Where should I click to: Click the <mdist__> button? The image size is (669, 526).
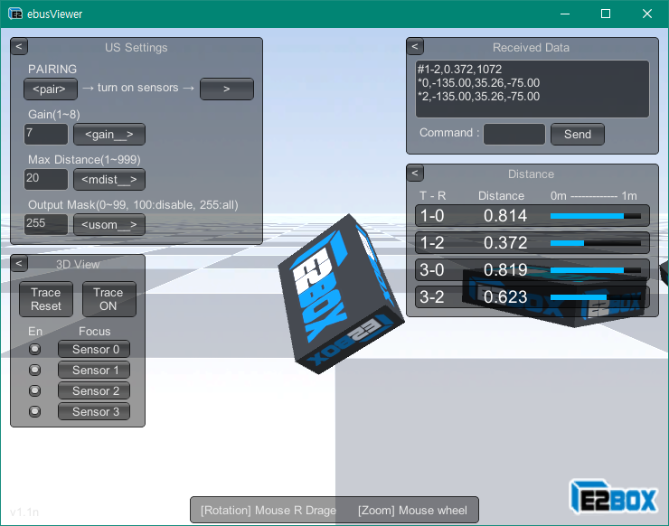click(109, 180)
